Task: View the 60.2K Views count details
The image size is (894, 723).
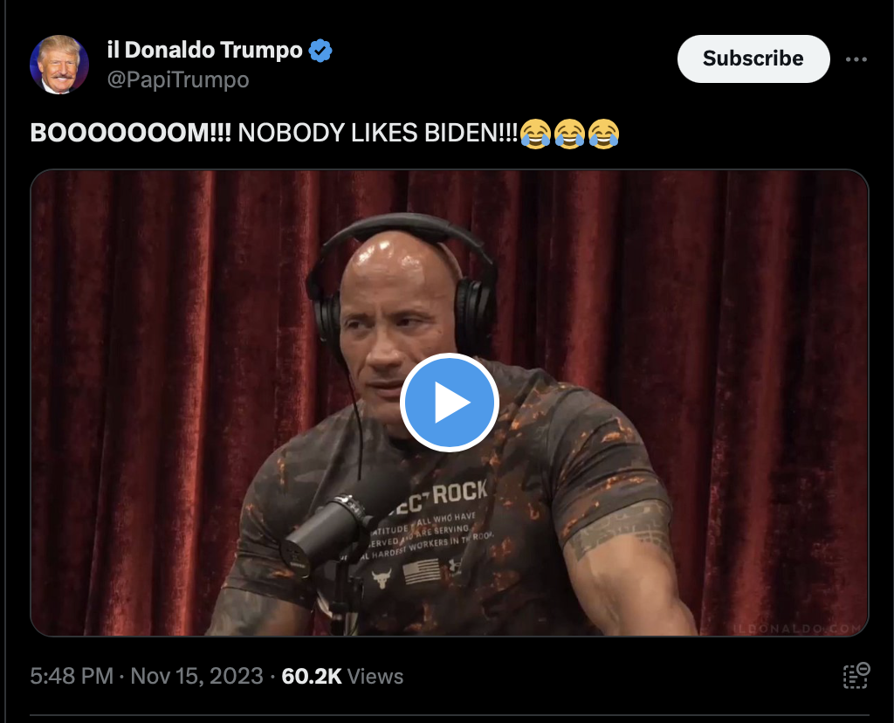Action: pos(342,676)
